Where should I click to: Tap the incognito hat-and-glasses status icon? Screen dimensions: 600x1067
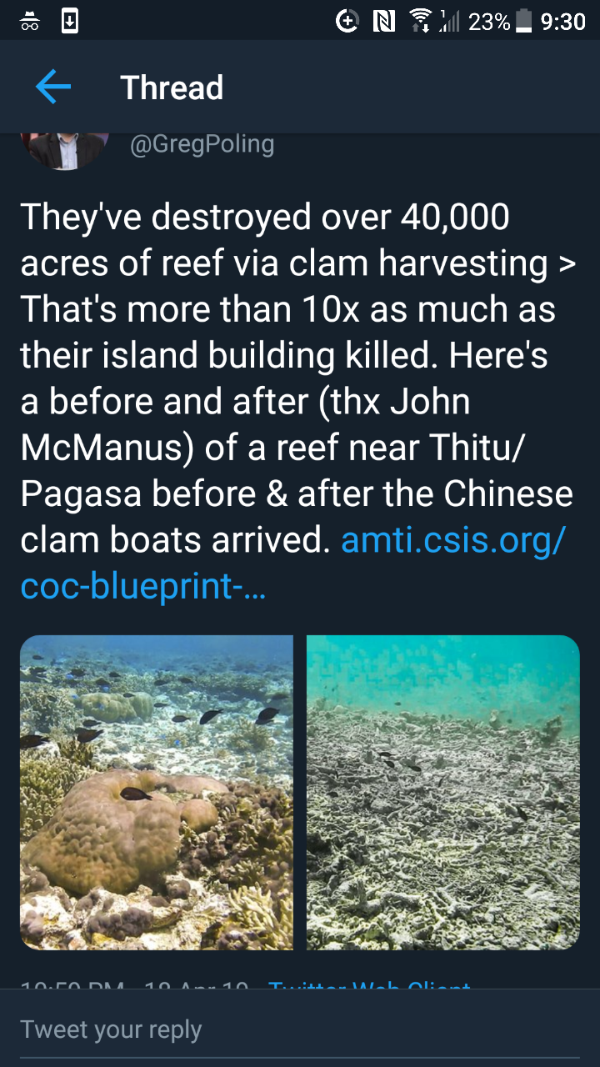pos(30,22)
